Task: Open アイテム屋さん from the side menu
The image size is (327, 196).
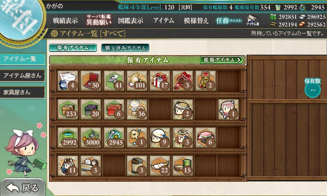Action: (x=22, y=76)
